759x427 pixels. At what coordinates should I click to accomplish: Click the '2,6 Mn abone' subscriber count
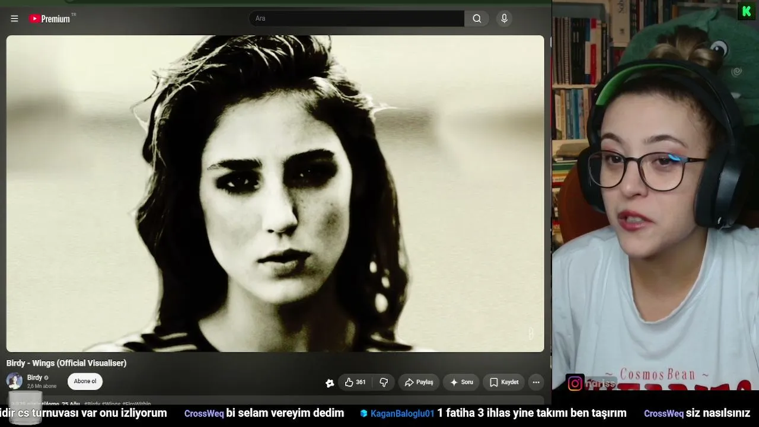(x=42, y=387)
